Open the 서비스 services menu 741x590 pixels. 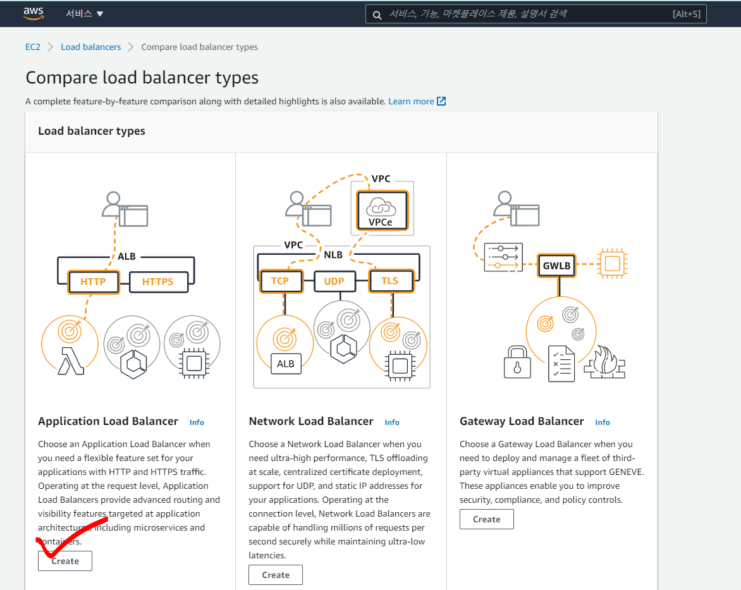[x=84, y=14]
